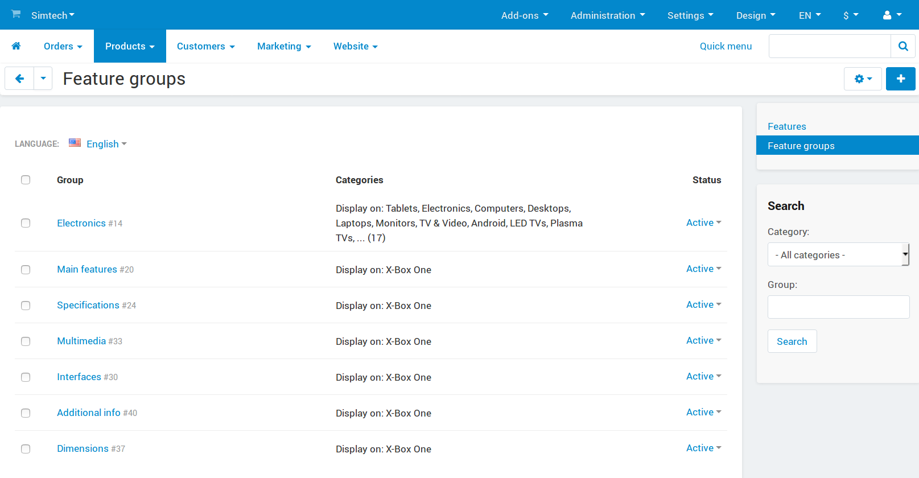This screenshot has height=478, width=919.
Task: Check the Main features checkbox
Action: [x=26, y=270]
